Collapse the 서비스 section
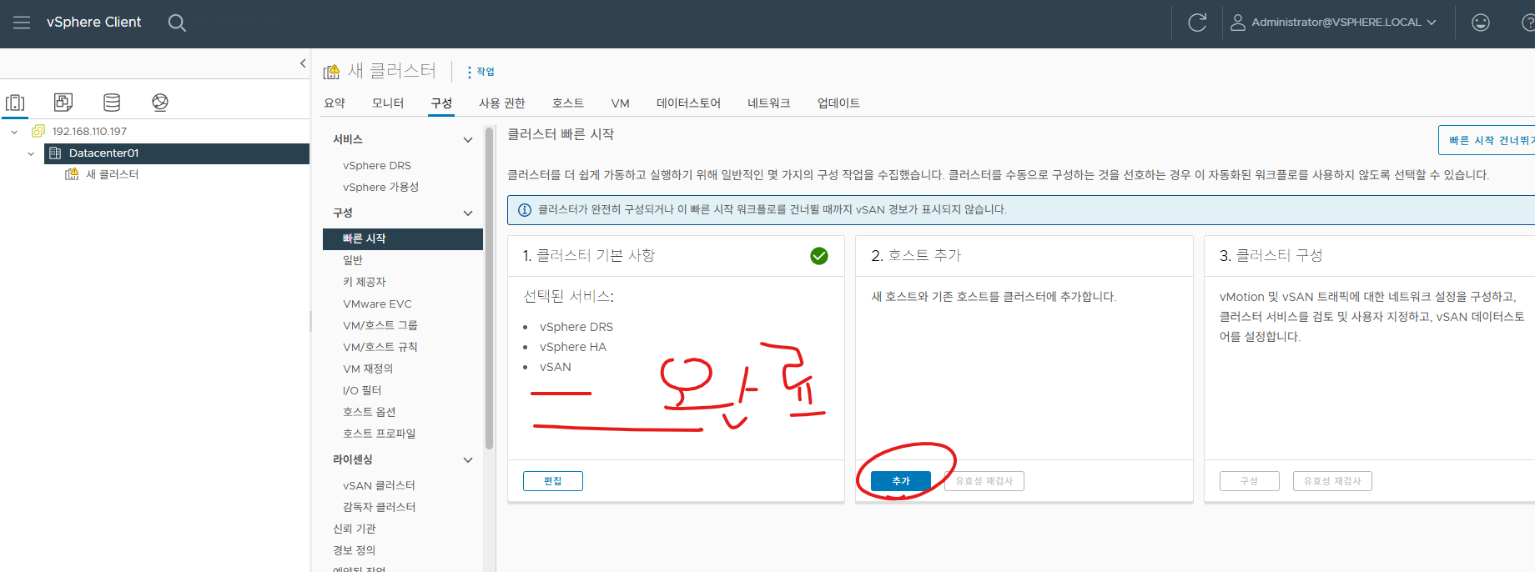1535x572 pixels. pos(468,140)
